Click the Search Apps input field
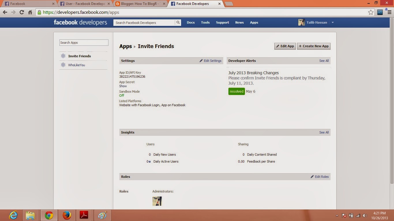This screenshot has width=394, height=221. (84, 43)
